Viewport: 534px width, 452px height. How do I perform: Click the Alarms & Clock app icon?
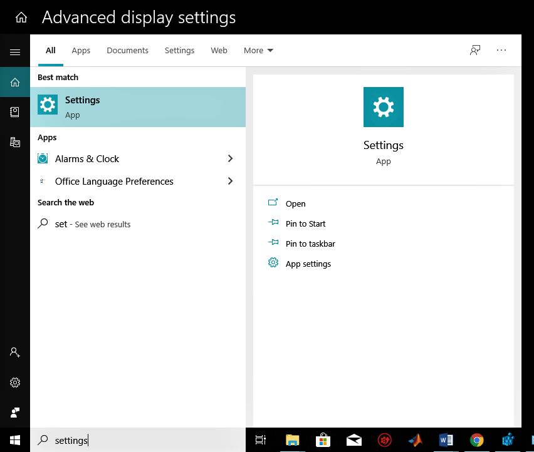tap(43, 158)
